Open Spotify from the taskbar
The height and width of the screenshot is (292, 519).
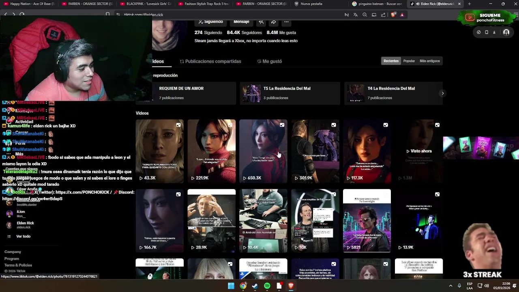267,286
